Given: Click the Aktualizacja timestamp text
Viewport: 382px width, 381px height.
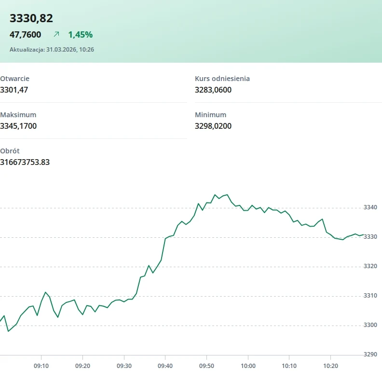Looking at the screenshot, I should pyautogui.click(x=52, y=49).
